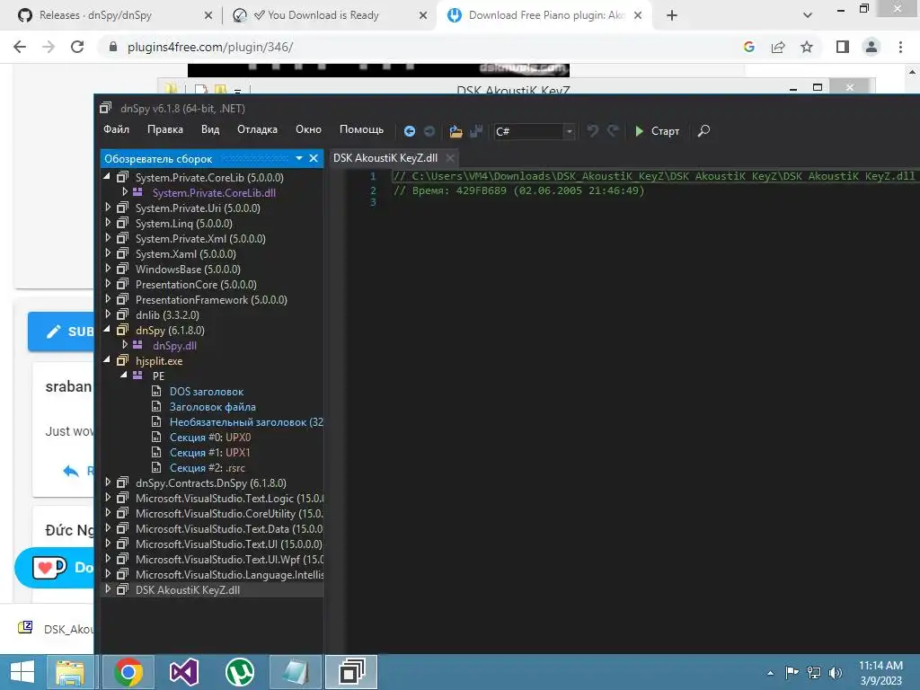Select DSK AkoustiK KeyZ.dll in the tree
This screenshot has height=690, width=920.
pos(188,589)
